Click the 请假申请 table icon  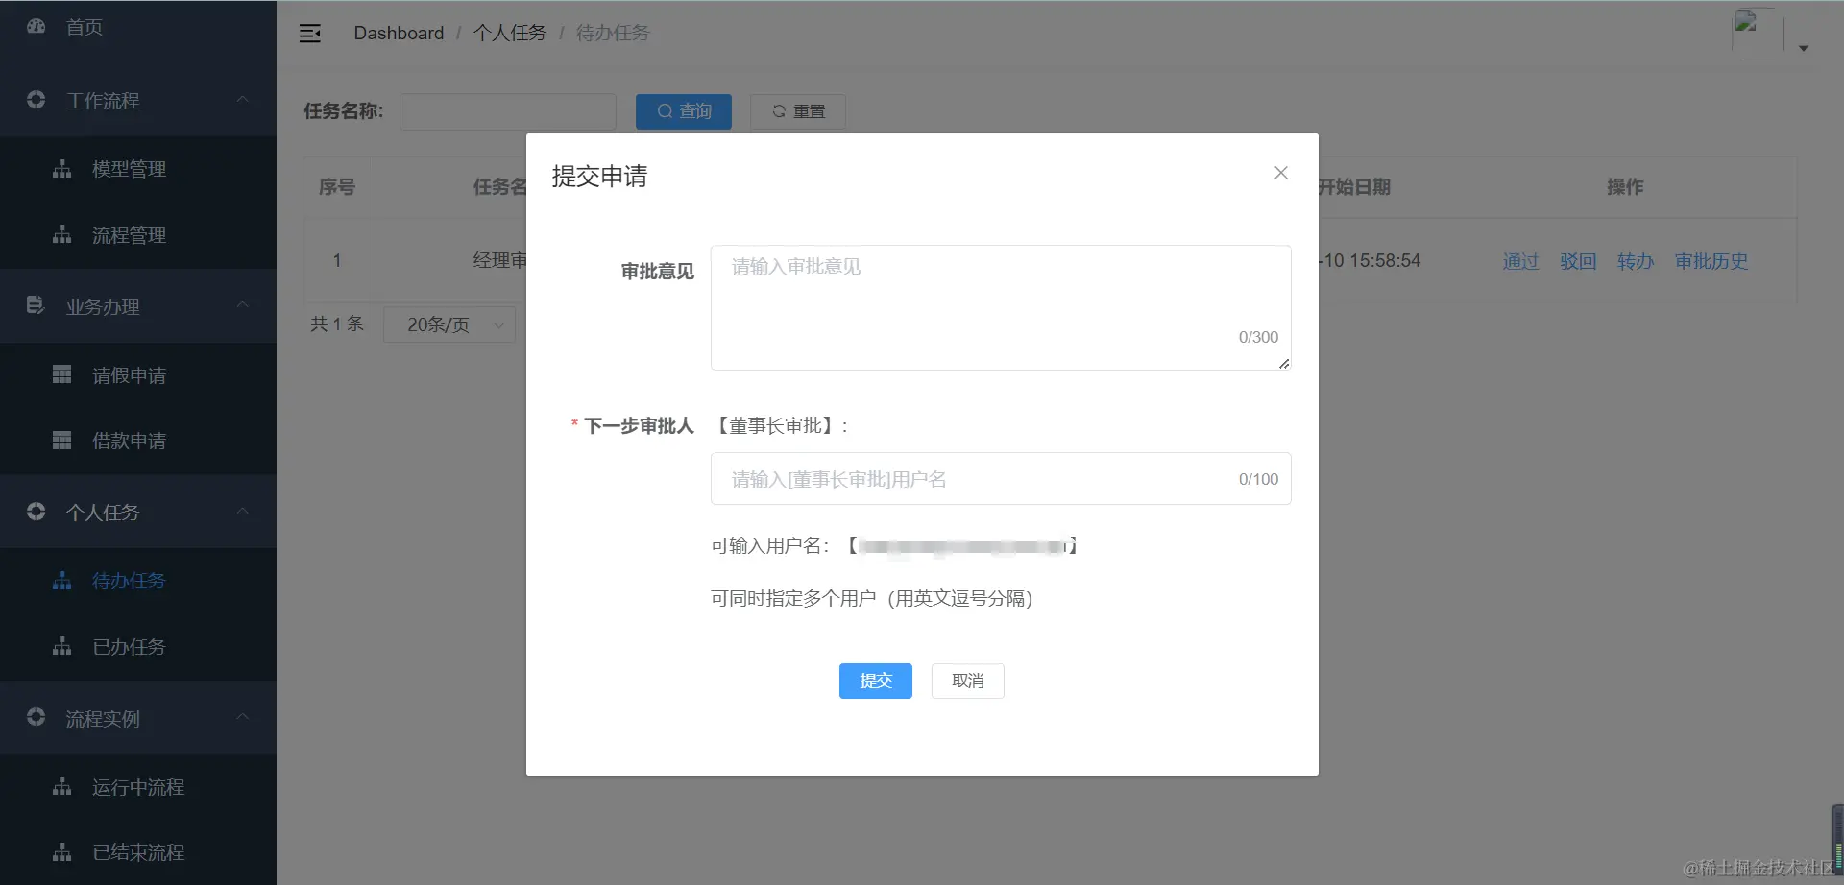click(x=62, y=374)
